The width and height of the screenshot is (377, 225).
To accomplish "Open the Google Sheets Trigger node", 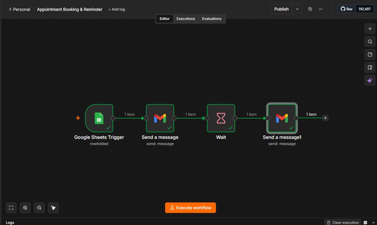I will 99,118.
